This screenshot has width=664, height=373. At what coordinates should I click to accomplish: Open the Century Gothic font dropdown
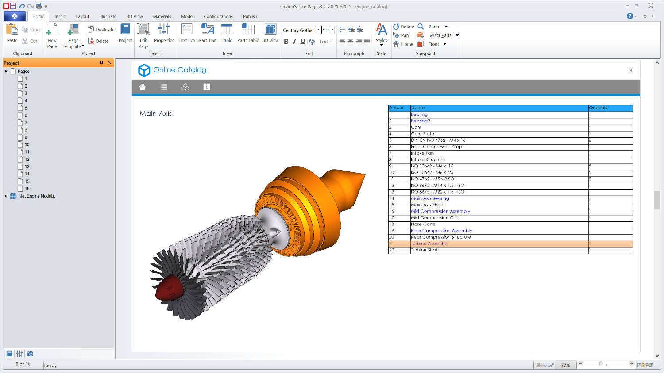(318, 30)
